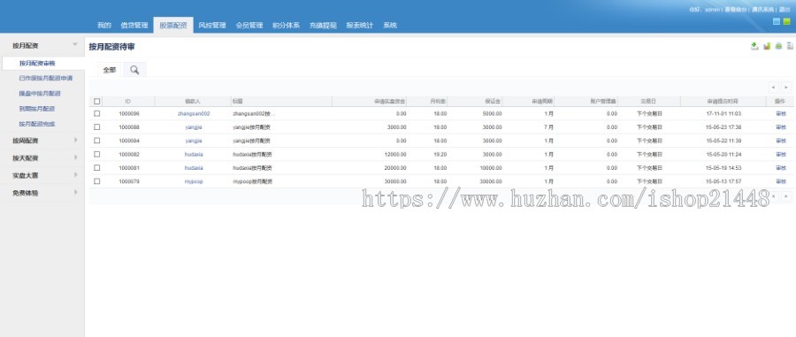Click the amount cell '12000.00'

(395, 154)
